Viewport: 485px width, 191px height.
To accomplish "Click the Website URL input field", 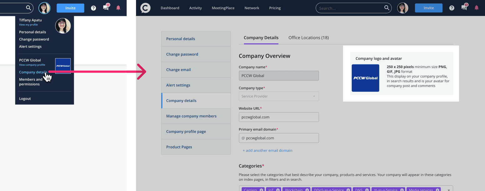I will (x=279, y=117).
